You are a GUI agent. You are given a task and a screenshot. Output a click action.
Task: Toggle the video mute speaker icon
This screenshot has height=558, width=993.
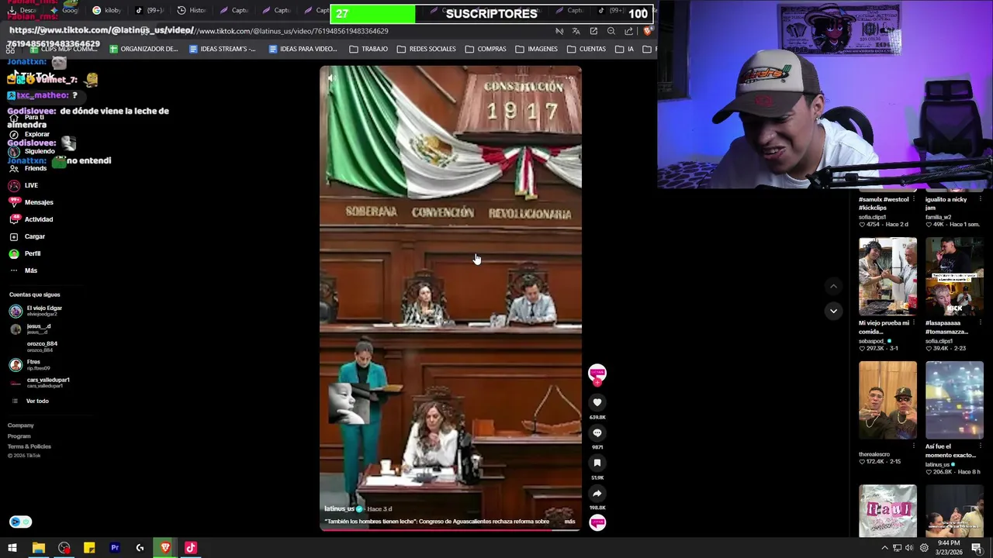click(x=332, y=78)
